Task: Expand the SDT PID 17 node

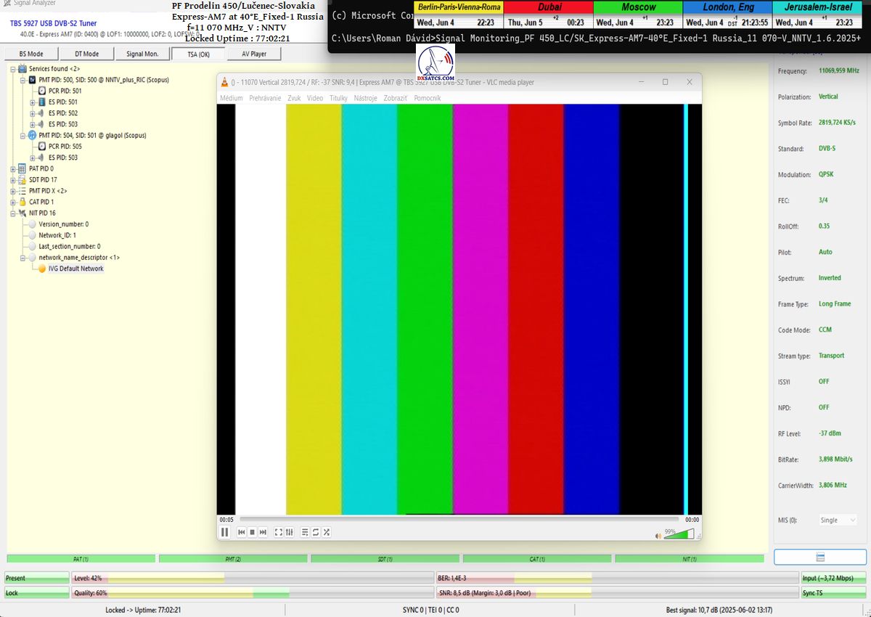Action: coord(13,179)
